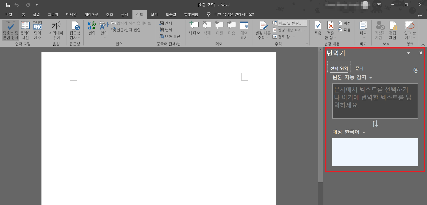Check accessibility (접근성 검사)

(x=75, y=30)
